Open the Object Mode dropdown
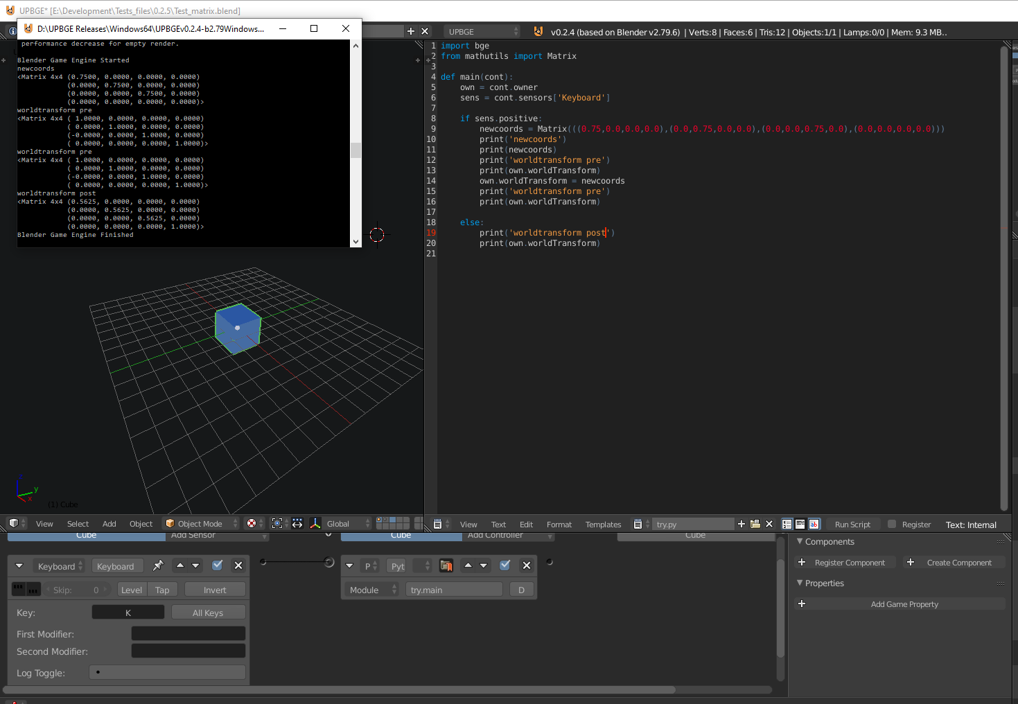This screenshot has height=704, width=1018. pyautogui.click(x=201, y=524)
